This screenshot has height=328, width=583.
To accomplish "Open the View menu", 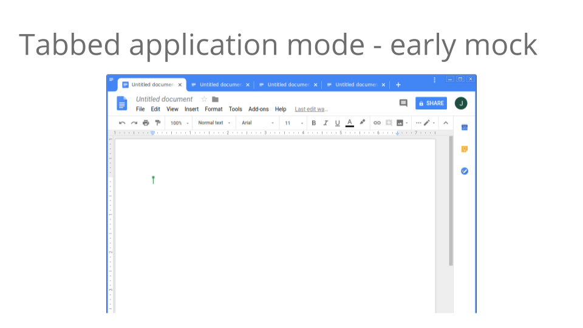I will (x=172, y=109).
